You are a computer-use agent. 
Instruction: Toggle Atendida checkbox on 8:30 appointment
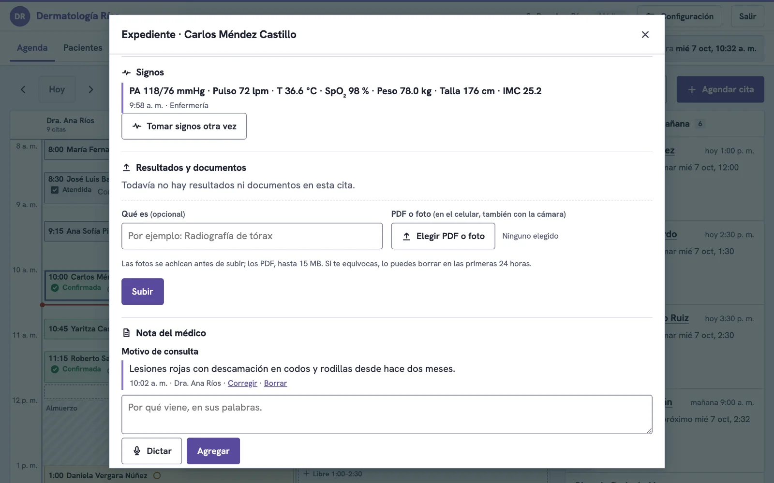tap(55, 190)
